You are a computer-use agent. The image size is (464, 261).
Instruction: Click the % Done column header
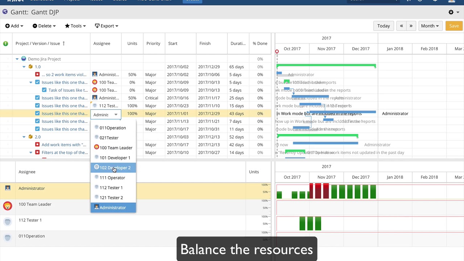[x=260, y=43]
